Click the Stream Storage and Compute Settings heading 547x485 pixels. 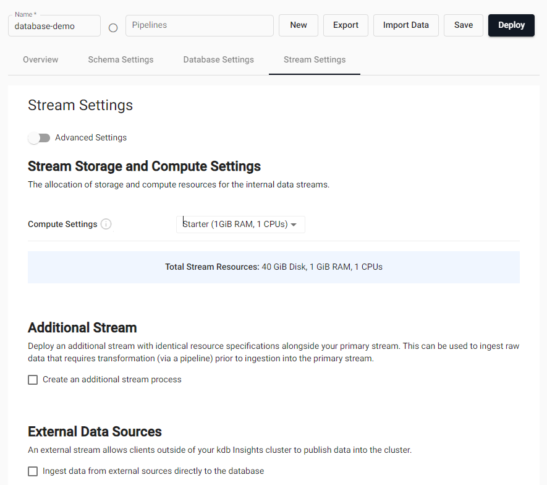click(144, 166)
